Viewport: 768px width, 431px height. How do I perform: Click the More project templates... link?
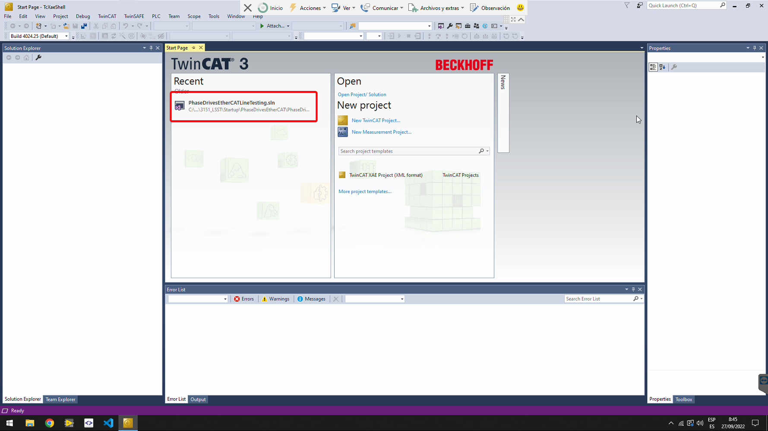365,191
